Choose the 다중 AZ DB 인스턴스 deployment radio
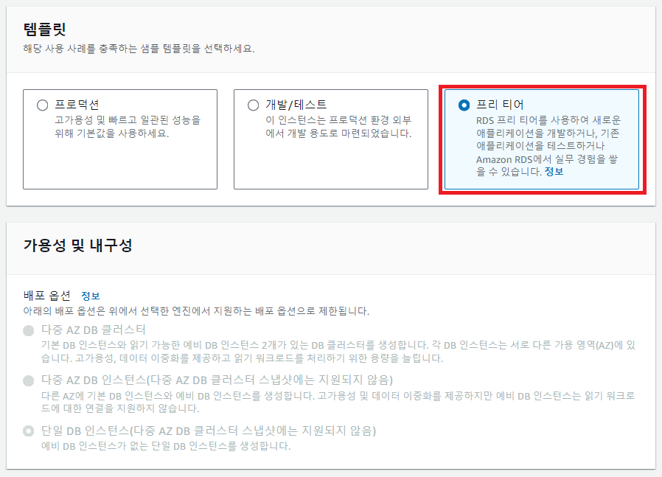Image resolution: width=662 pixels, height=477 pixels. coord(29,381)
